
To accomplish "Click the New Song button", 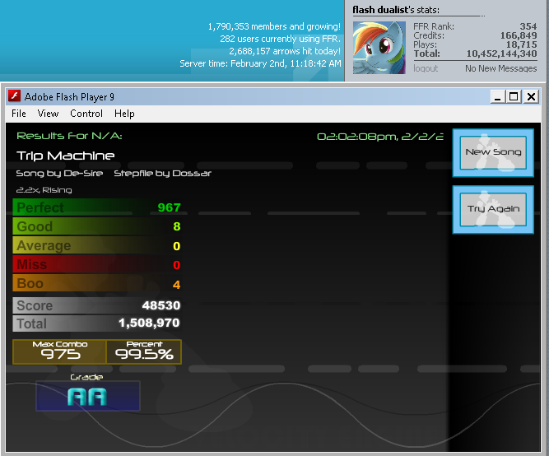I will [x=493, y=152].
